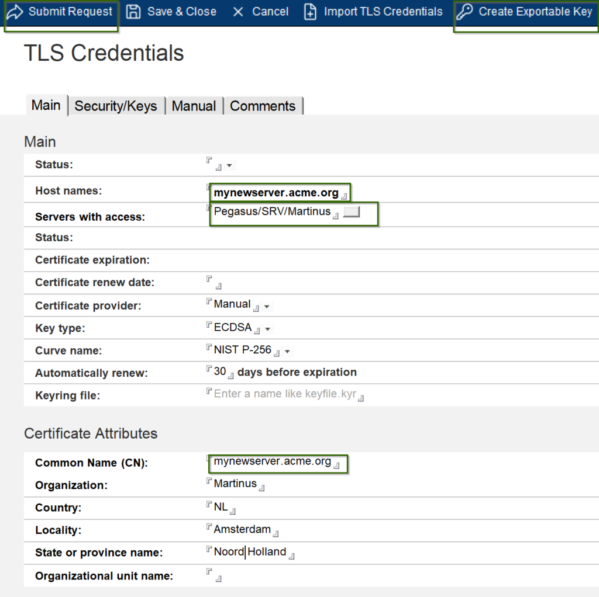Image resolution: width=599 pixels, height=597 pixels.
Task: Open the Status dropdown
Action: pyautogui.click(x=229, y=165)
